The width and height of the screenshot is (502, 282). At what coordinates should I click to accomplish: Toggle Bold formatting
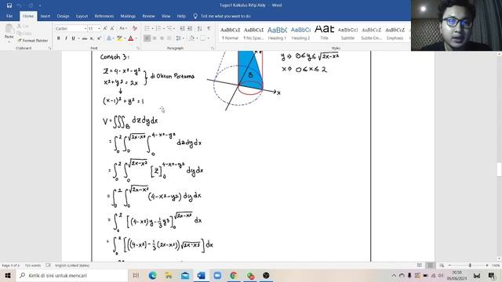click(x=59, y=38)
